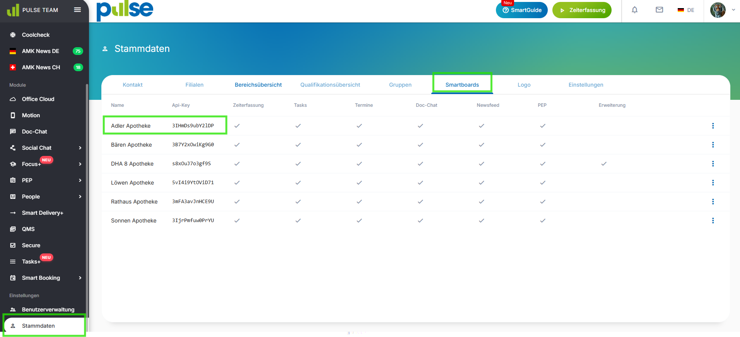Open actions menu for Adler Apotheke
This screenshot has width=740, height=337.
coord(713,126)
